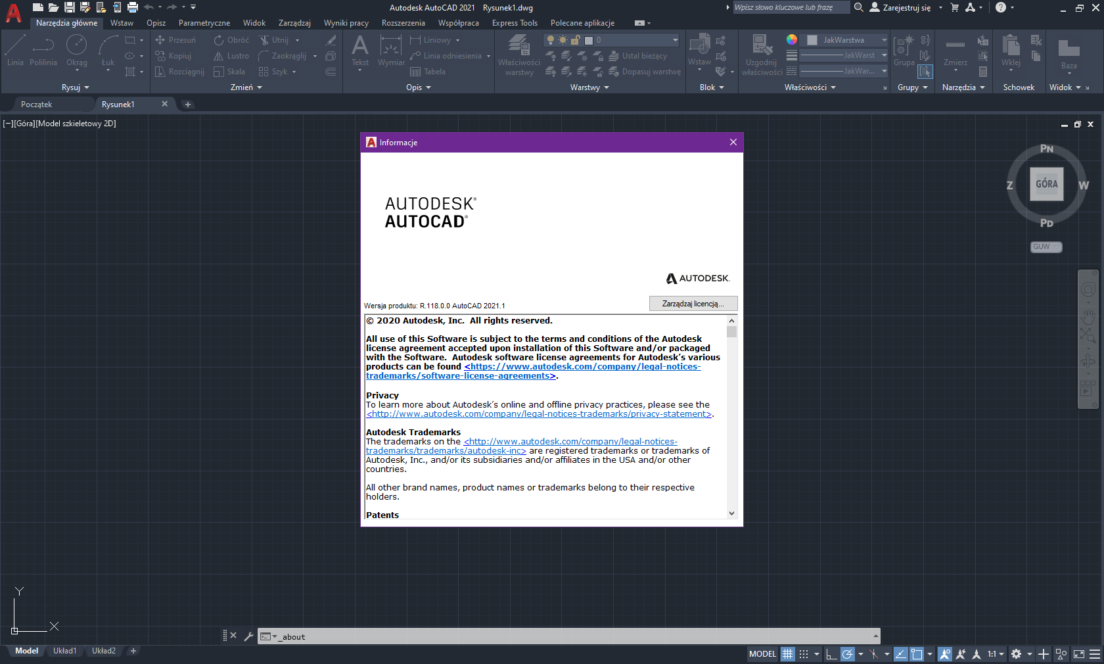
Task: Choose the Skala (scale) tool
Action: (229, 72)
